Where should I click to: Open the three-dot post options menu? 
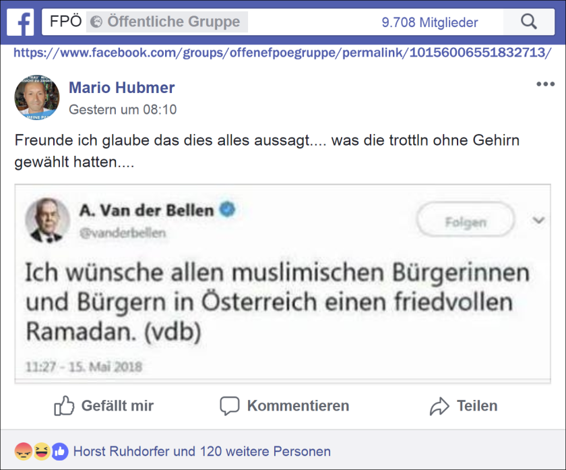(545, 84)
